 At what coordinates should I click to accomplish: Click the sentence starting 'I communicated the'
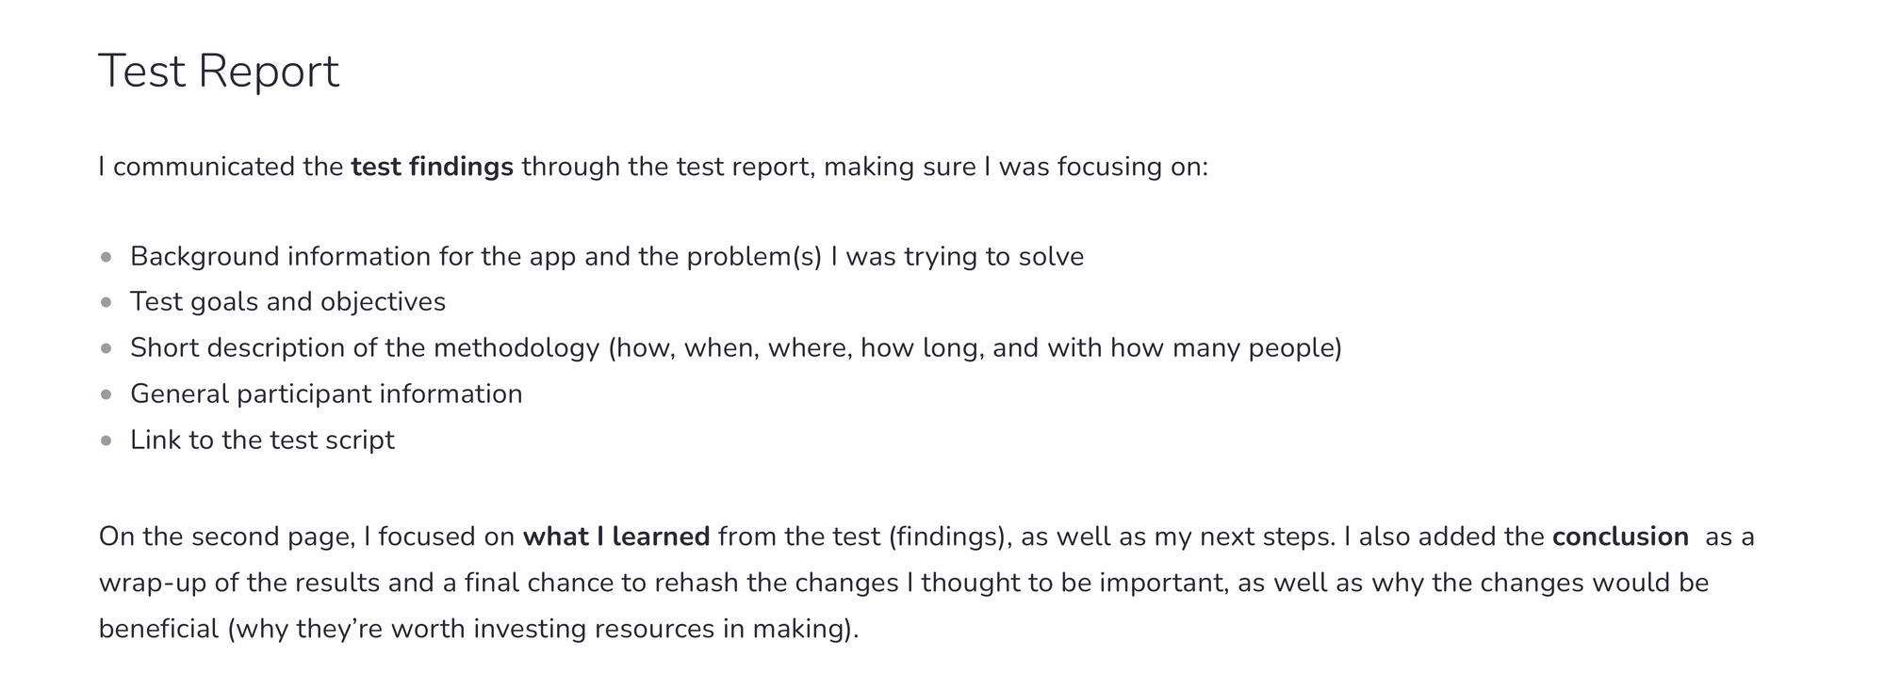653,167
